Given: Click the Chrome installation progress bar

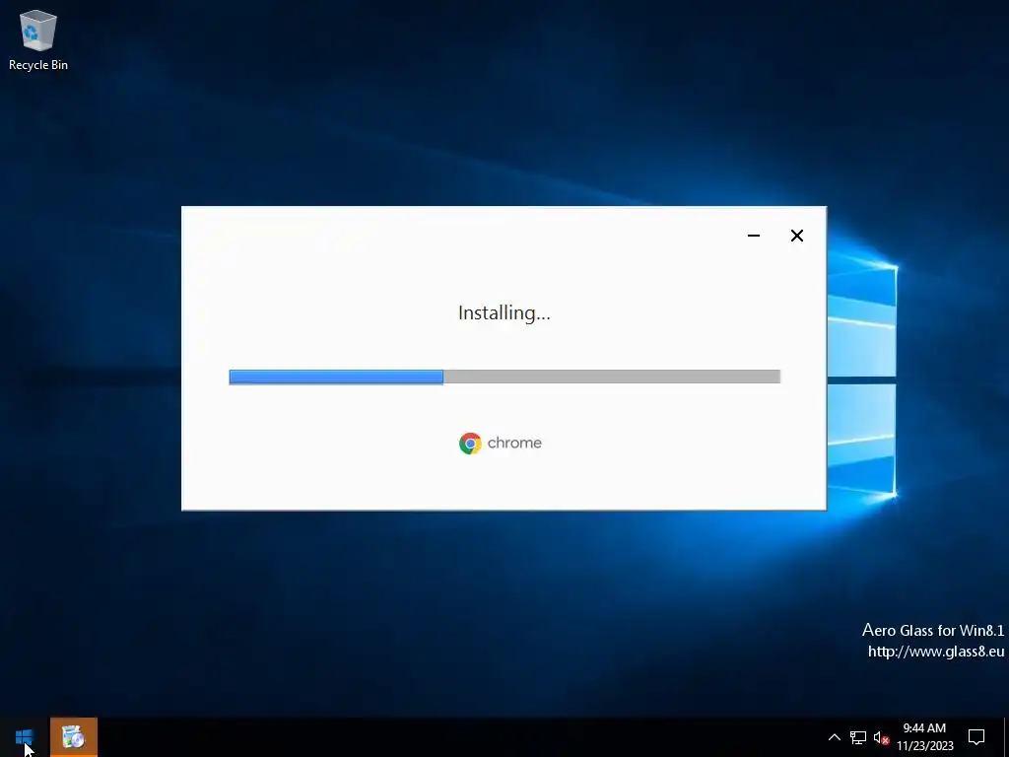Looking at the screenshot, I should click(504, 377).
